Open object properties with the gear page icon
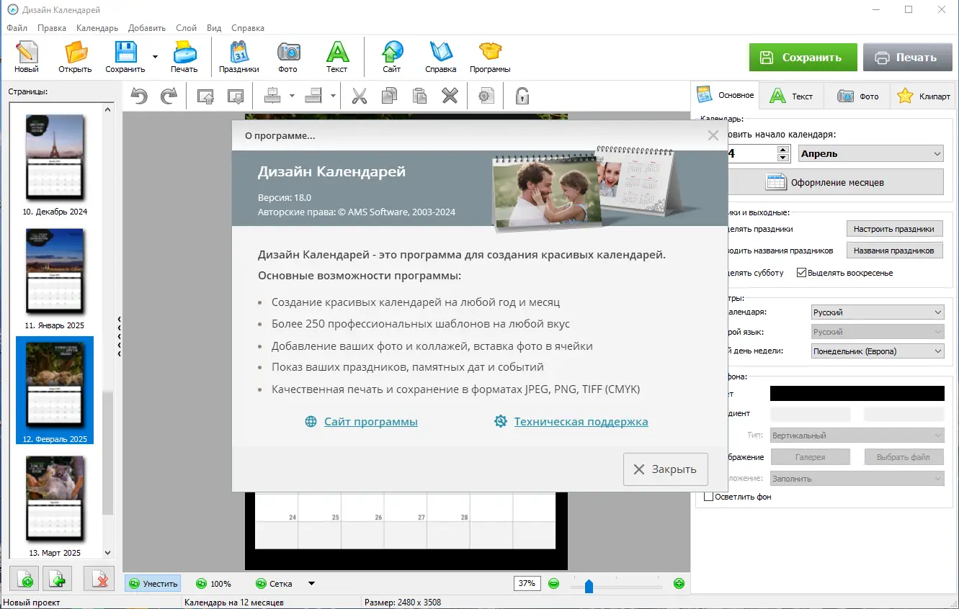This screenshot has height=609, width=959. coord(486,95)
